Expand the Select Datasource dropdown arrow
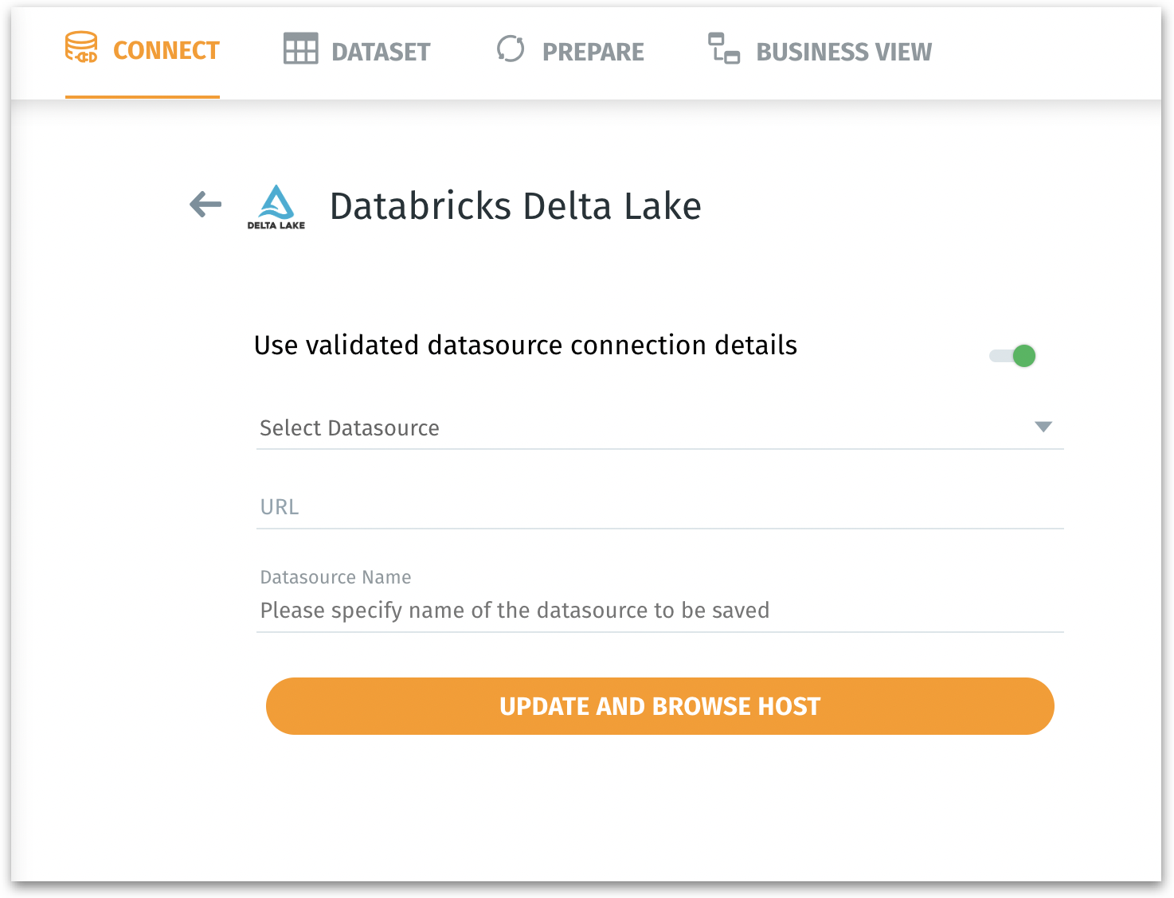The image size is (1174, 898). pos(1043,427)
